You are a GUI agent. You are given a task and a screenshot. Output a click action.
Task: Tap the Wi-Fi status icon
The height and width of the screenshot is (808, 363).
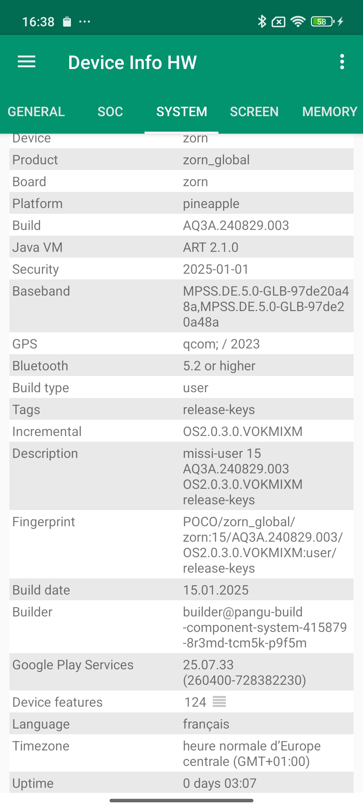pyautogui.click(x=298, y=22)
